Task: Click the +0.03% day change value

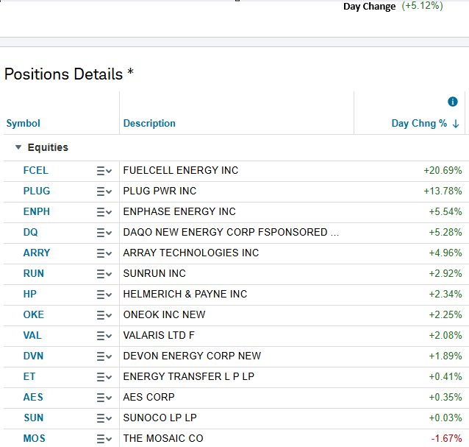Action: [445, 418]
